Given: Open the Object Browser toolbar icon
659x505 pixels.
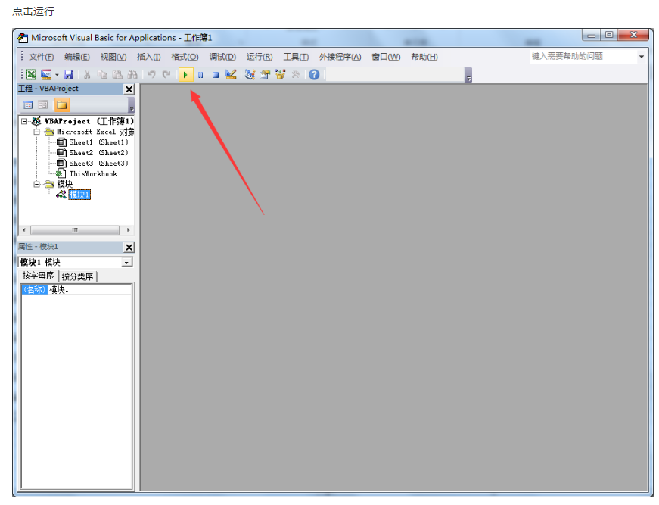Looking at the screenshot, I should tap(280, 75).
